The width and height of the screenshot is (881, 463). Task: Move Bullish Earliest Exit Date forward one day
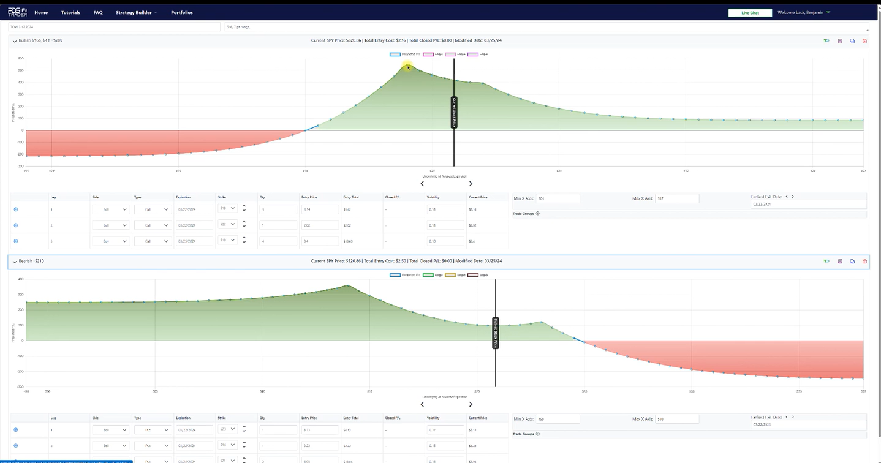[793, 197]
